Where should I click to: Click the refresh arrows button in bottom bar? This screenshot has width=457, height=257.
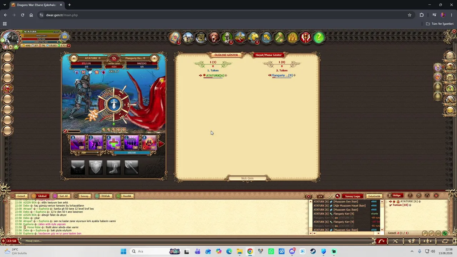[445, 241]
